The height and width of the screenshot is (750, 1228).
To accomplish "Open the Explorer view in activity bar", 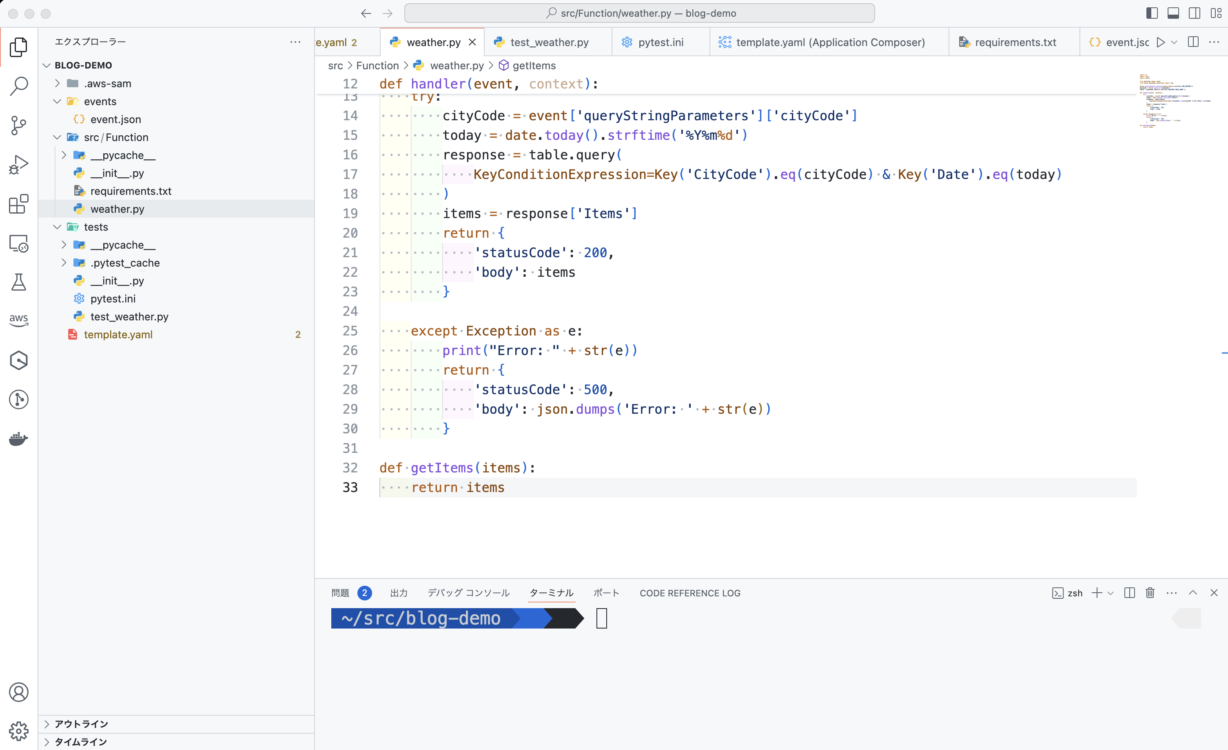I will coord(18,47).
